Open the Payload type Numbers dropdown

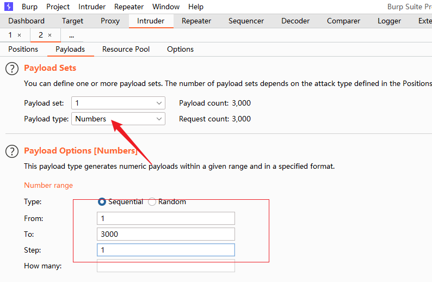pyautogui.click(x=118, y=119)
